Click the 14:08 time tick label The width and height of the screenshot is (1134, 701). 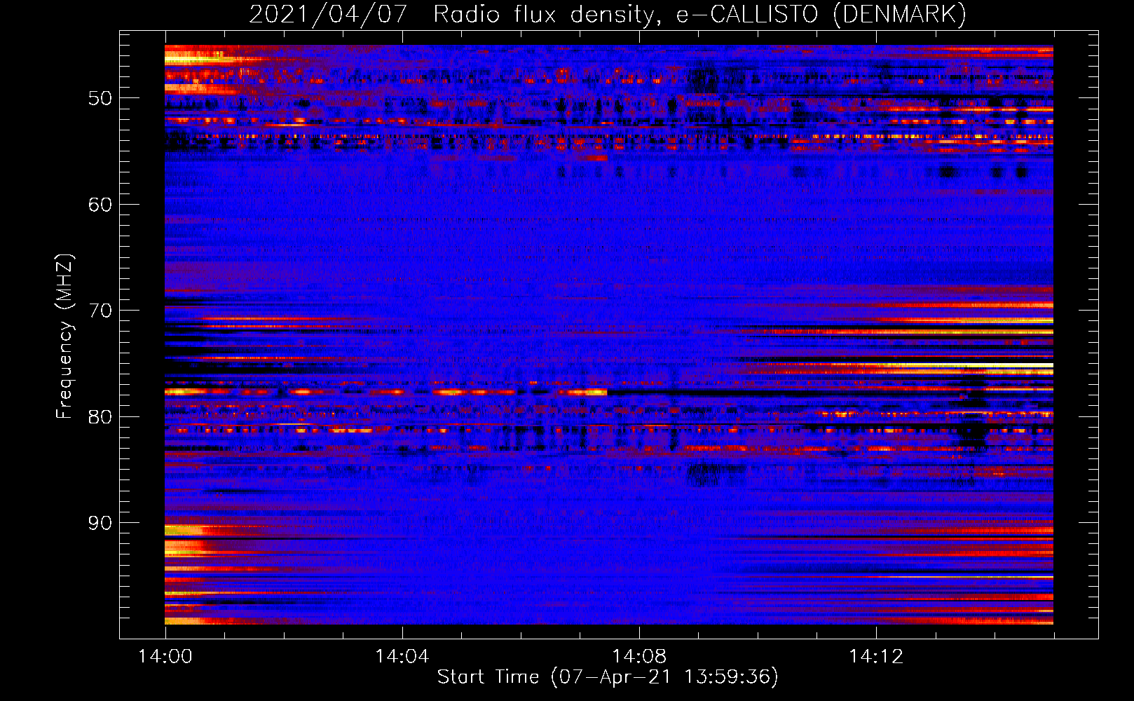click(639, 657)
